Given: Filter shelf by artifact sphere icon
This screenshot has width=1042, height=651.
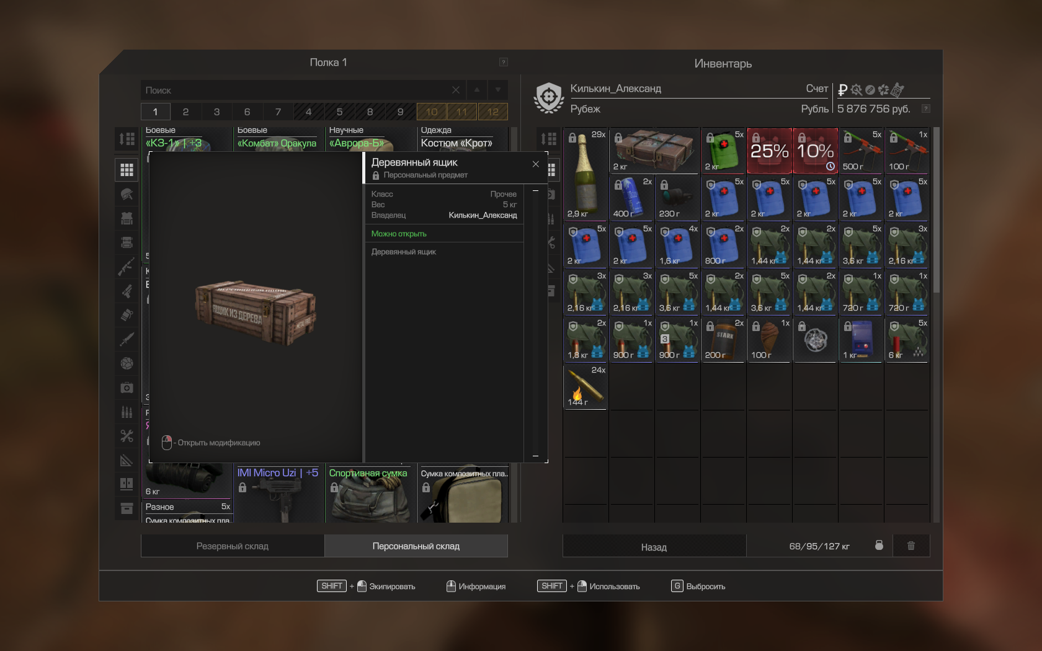Looking at the screenshot, I should tap(127, 363).
